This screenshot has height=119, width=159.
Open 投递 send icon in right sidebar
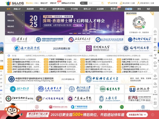155,55
